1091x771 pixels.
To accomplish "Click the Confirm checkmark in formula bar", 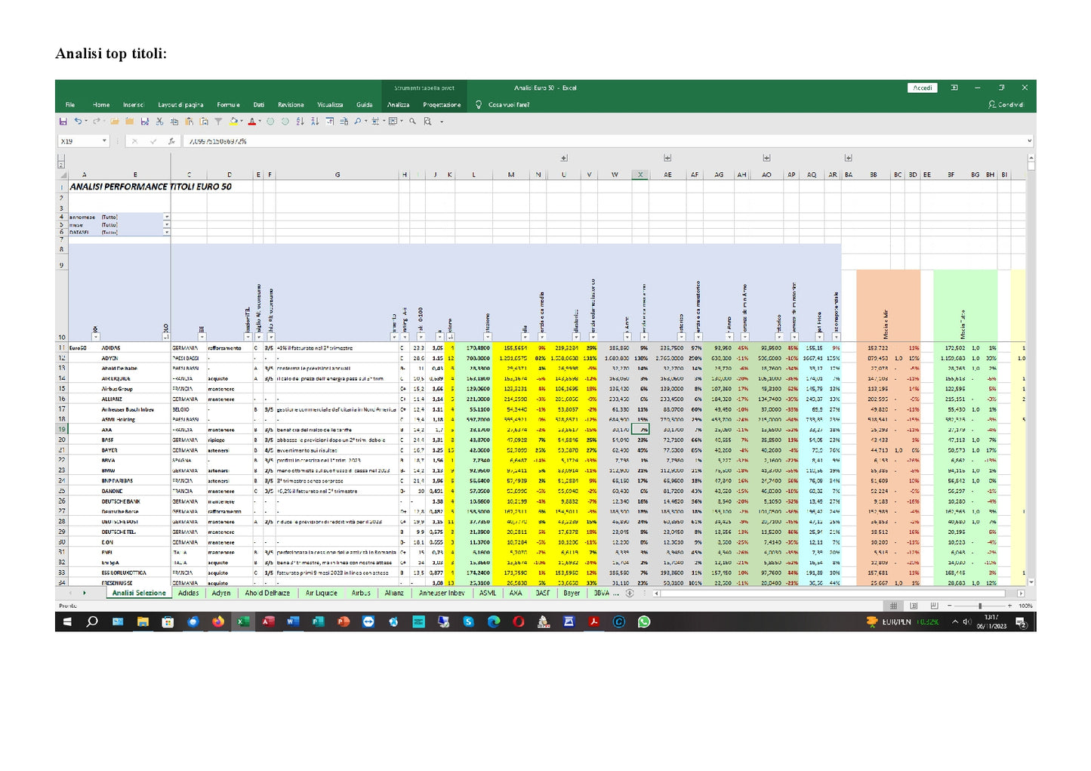I will tap(153, 141).
